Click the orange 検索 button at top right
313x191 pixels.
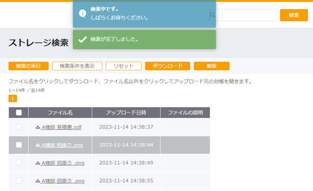(294, 15)
